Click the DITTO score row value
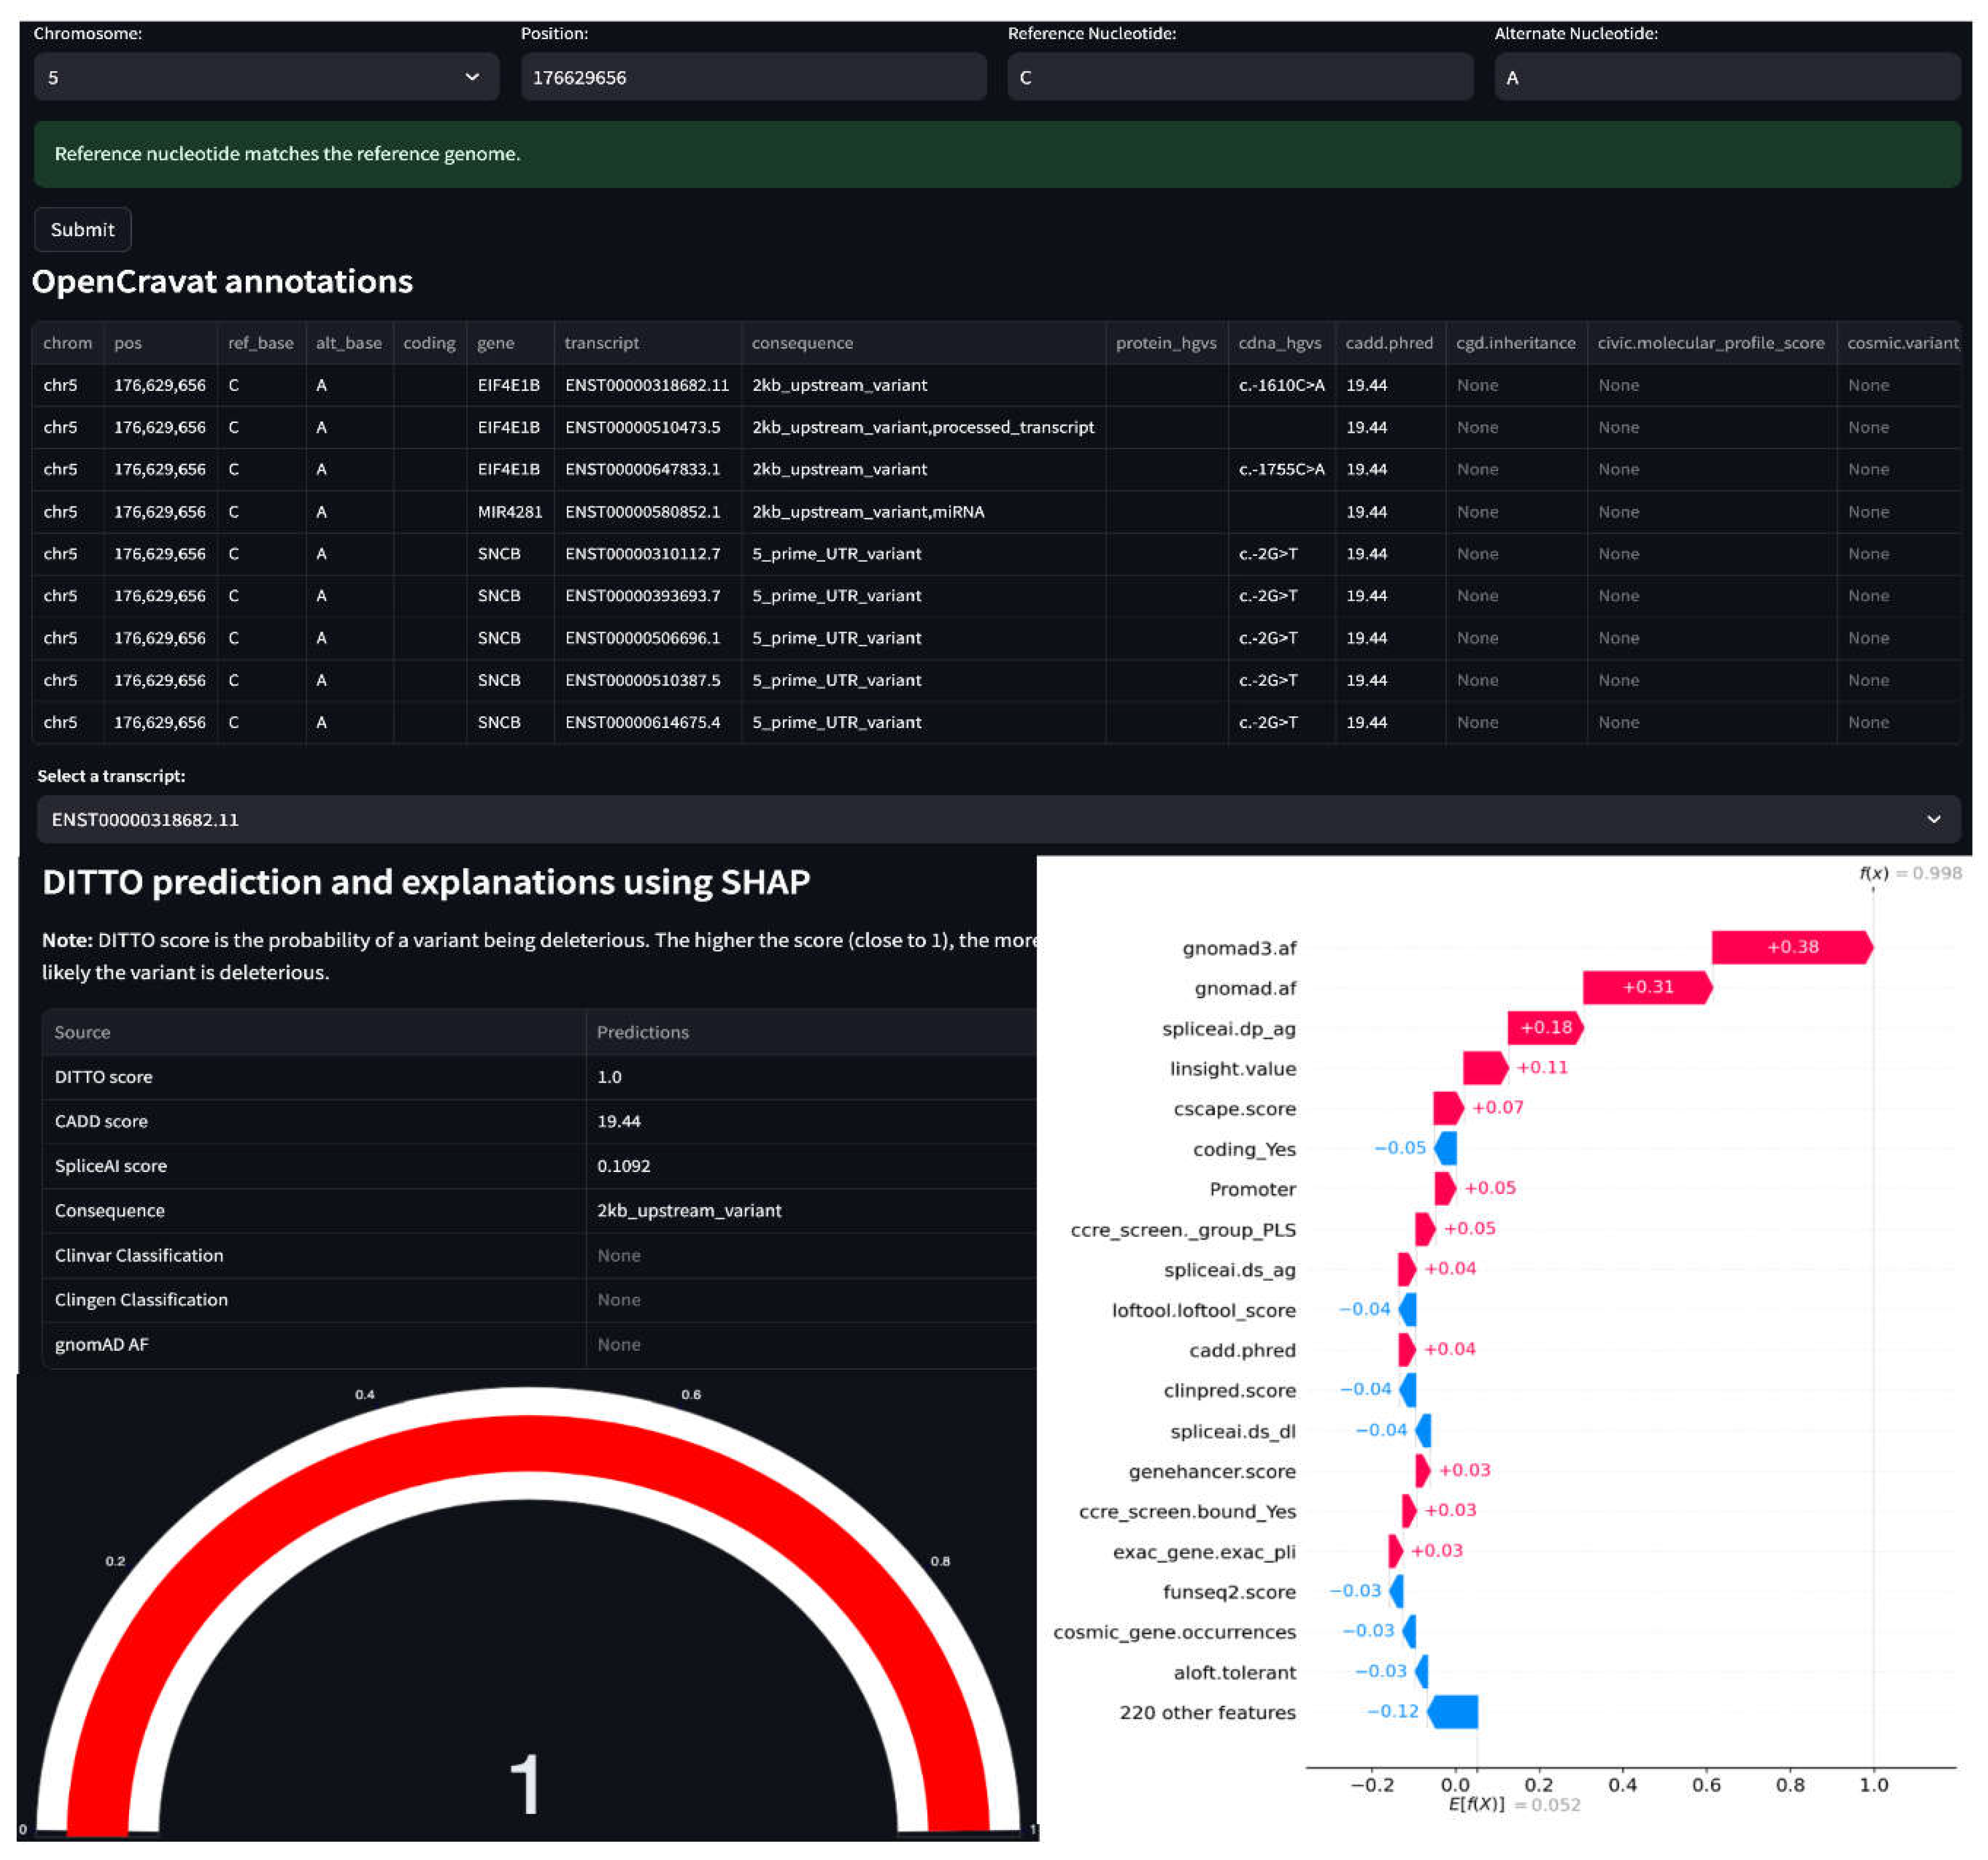 click(609, 1077)
